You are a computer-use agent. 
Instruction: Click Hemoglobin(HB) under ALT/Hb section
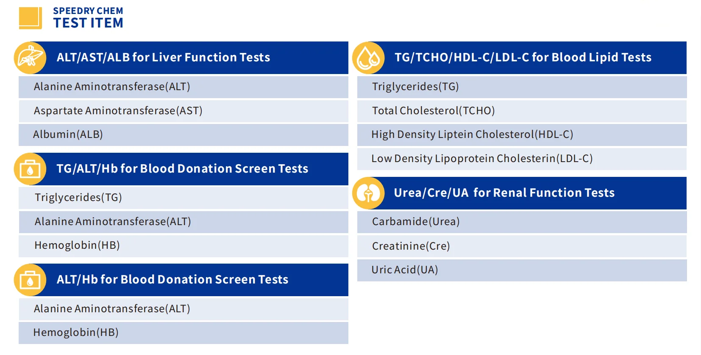[184, 333]
